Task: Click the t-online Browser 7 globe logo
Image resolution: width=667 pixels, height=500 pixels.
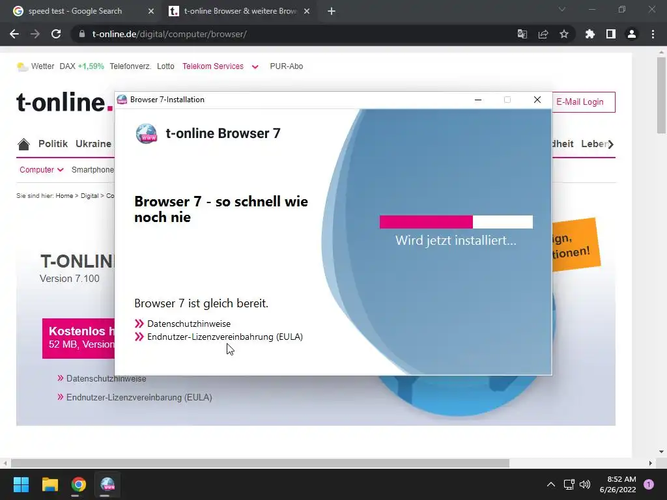Action: click(x=147, y=133)
